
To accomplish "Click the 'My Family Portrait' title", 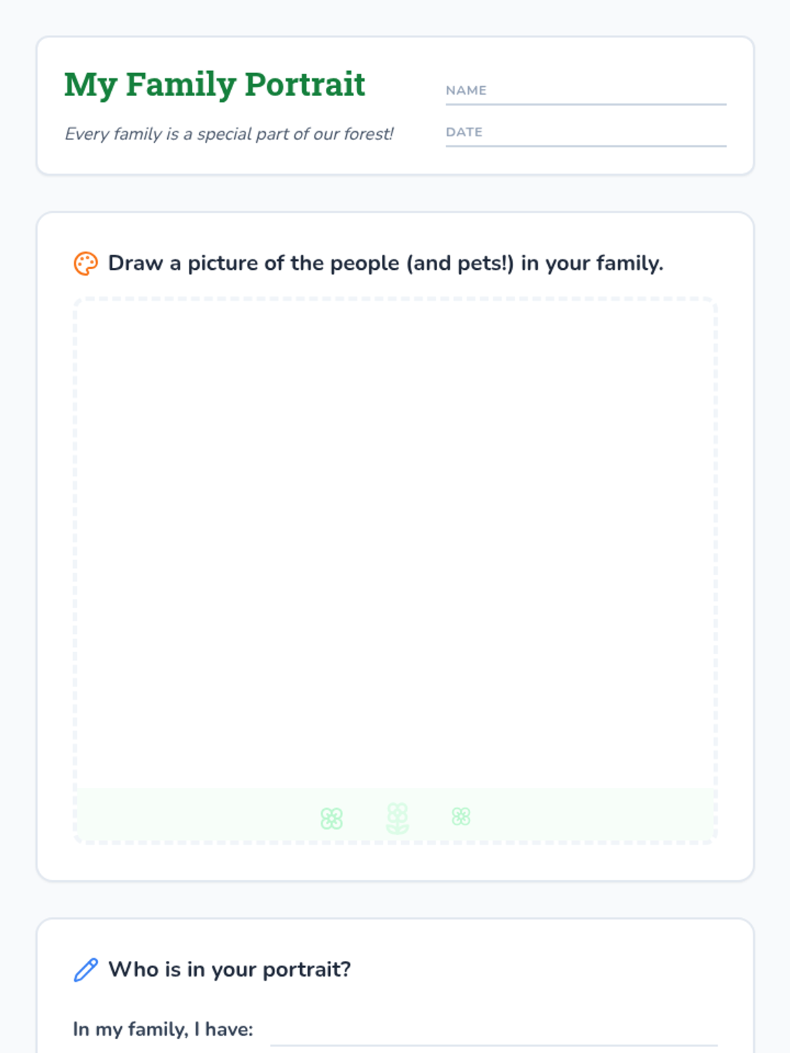I will pyautogui.click(x=215, y=84).
